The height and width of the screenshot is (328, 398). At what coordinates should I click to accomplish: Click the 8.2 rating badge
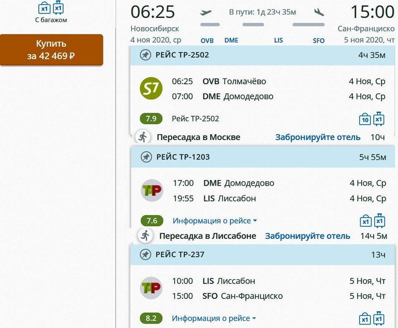pyautogui.click(x=151, y=318)
